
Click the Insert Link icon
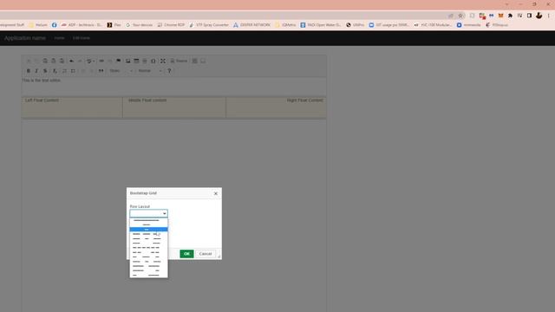[101, 61]
